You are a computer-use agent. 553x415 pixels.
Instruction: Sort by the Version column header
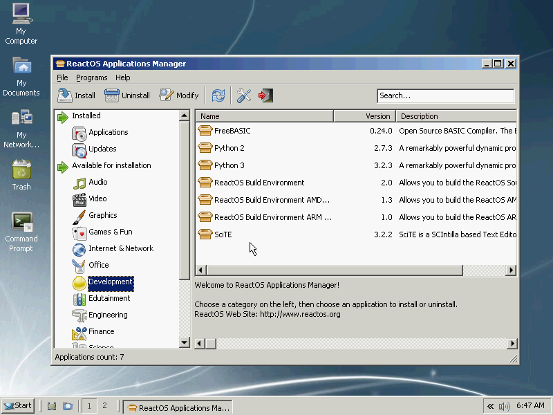(365, 116)
